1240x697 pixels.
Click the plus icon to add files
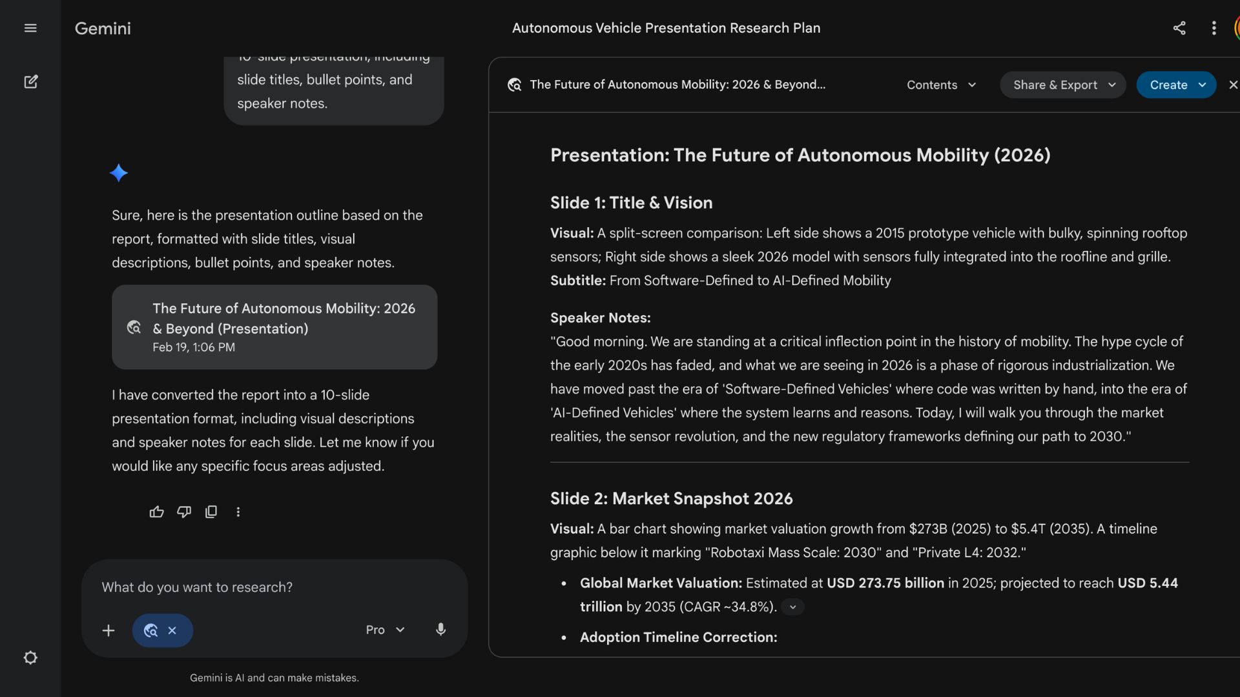(x=108, y=631)
